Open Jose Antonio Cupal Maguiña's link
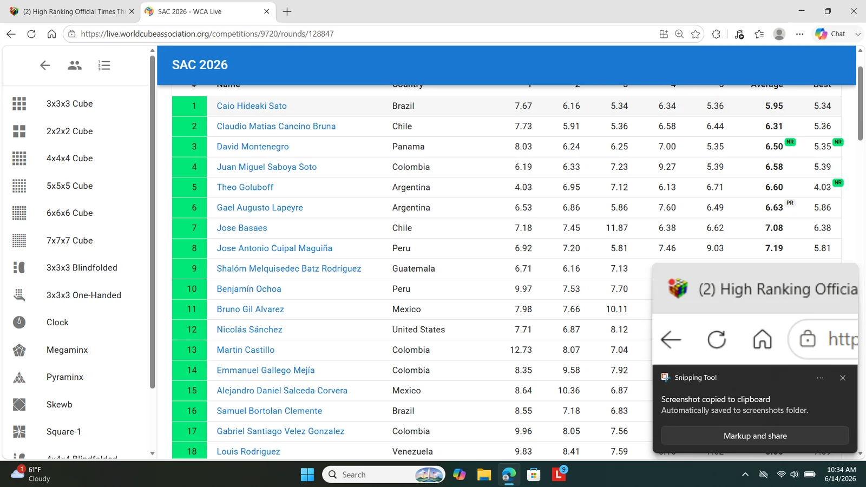 (x=274, y=248)
